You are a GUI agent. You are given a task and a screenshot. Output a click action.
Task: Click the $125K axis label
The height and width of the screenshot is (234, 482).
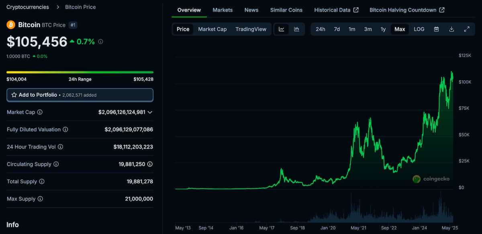[465, 55]
